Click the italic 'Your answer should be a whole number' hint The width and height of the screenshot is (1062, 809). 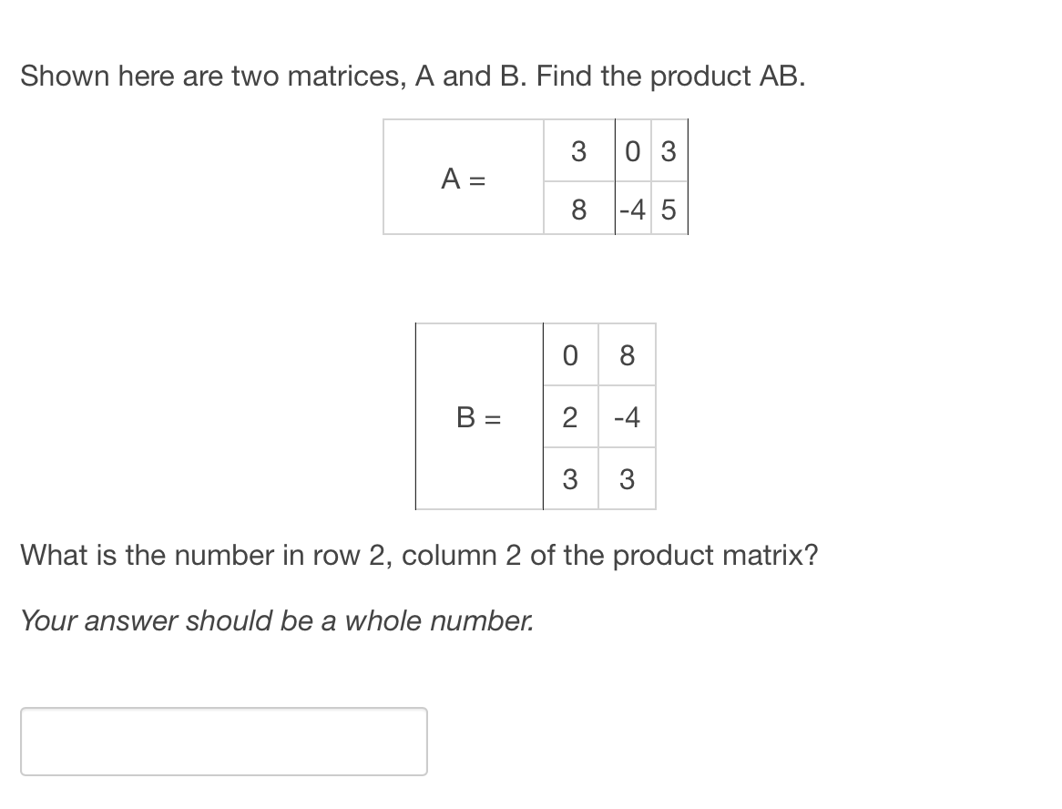pyautogui.click(x=277, y=620)
